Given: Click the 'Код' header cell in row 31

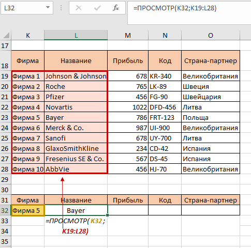Looking at the screenshot, I should (165, 200).
